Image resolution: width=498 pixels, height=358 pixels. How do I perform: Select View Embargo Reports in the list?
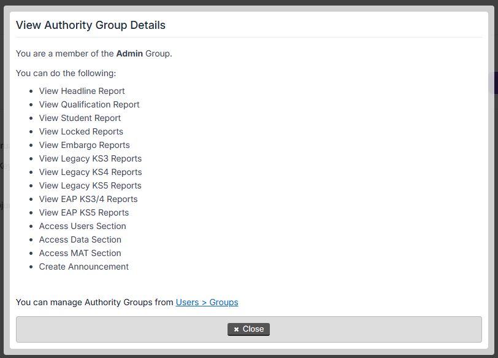coord(84,145)
